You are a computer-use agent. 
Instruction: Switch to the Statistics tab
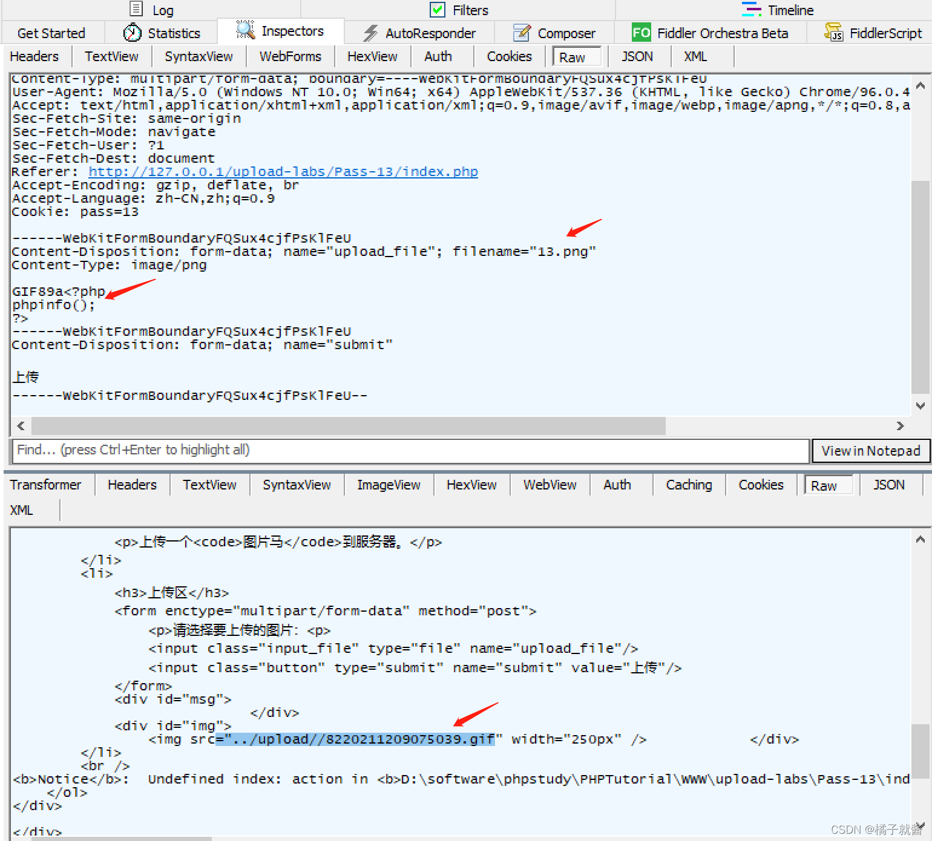(162, 33)
